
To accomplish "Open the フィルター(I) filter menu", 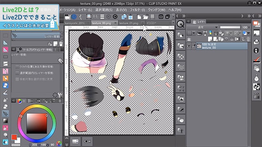I will click(138, 10).
